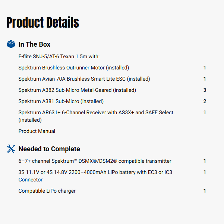
Task: Click quantity 1 beside the AR631+ receiver
Action: pos(205,112)
